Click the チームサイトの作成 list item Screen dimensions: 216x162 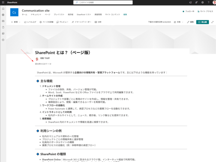coord(52,96)
